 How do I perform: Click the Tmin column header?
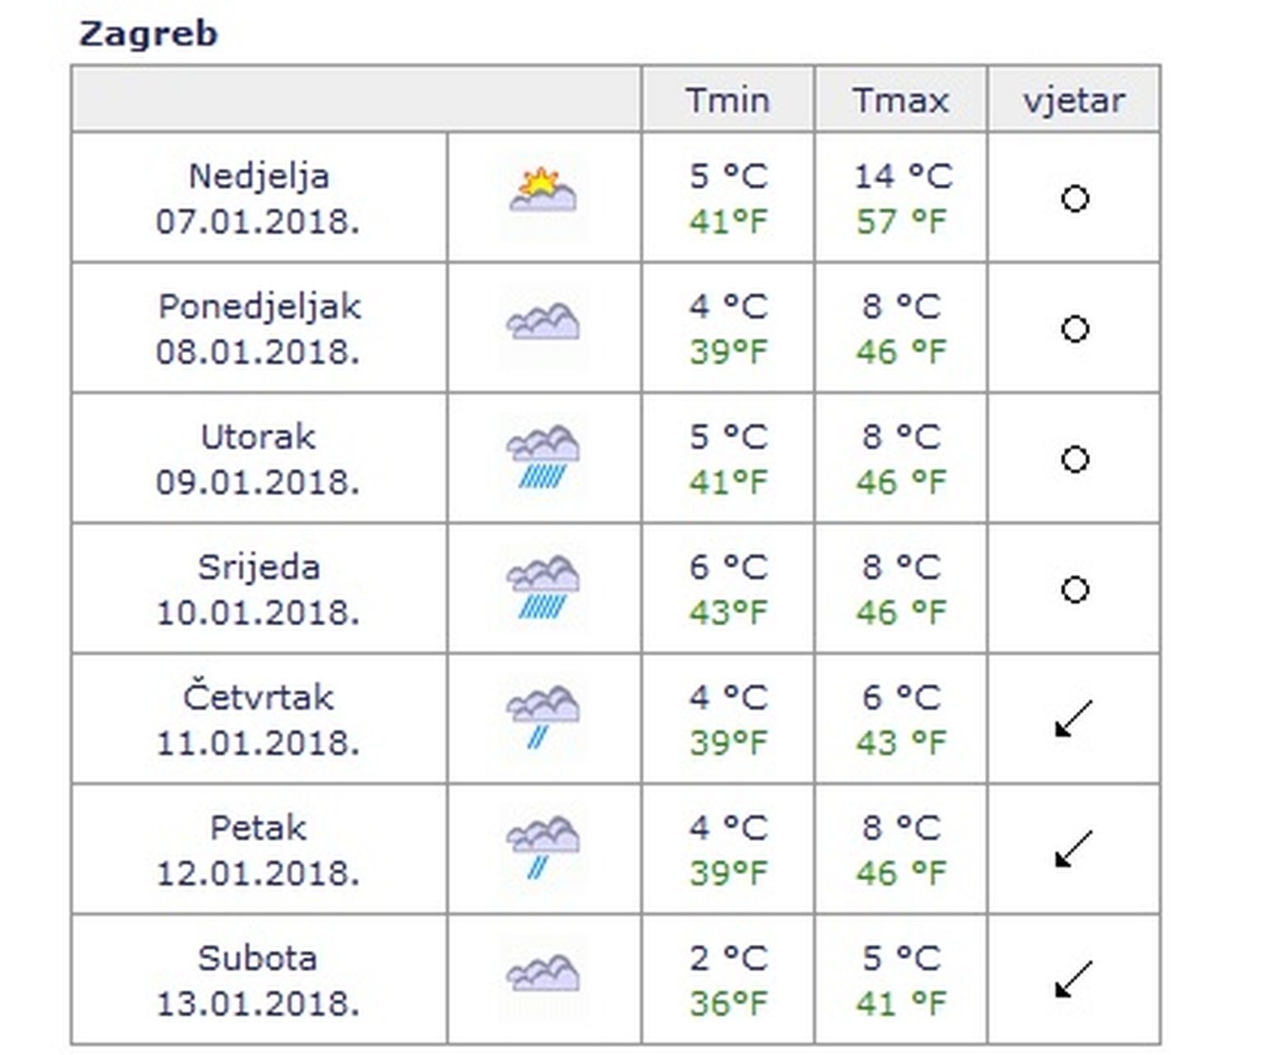click(728, 100)
